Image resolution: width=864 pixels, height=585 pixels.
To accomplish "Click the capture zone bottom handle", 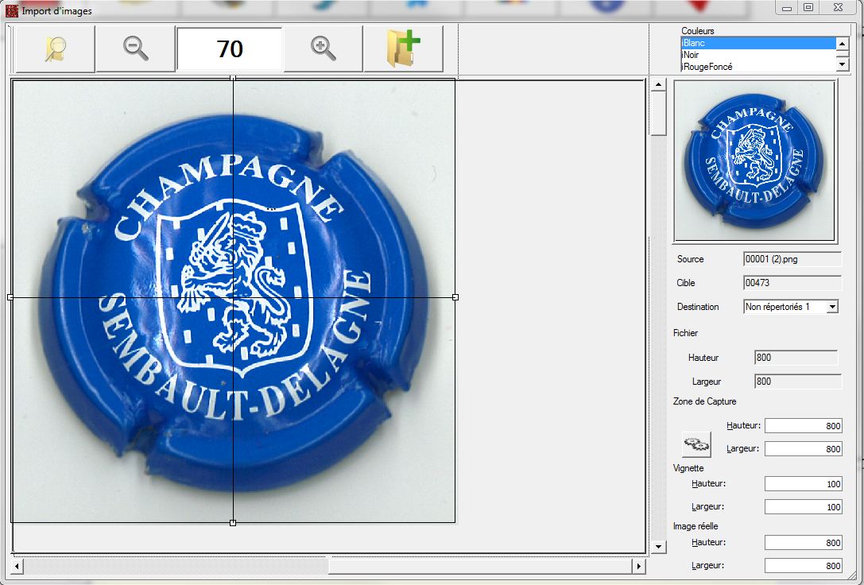I will pos(233,523).
